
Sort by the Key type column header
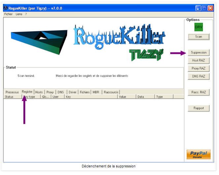tap(31, 97)
